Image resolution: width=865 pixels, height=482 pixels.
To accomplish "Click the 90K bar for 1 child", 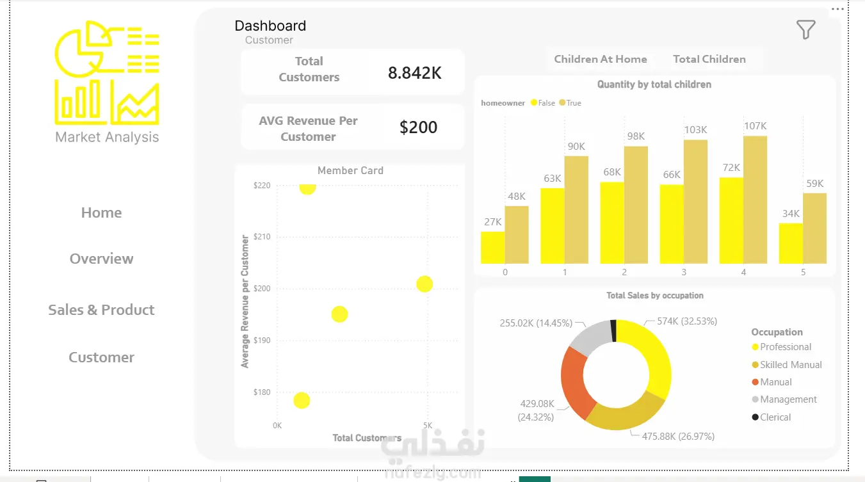I will pos(576,210).
